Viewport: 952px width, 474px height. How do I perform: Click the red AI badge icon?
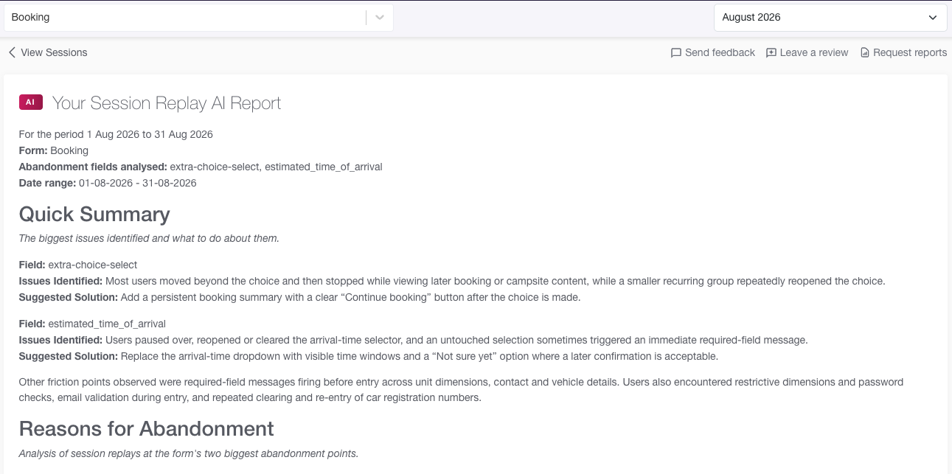coord(30,102)
